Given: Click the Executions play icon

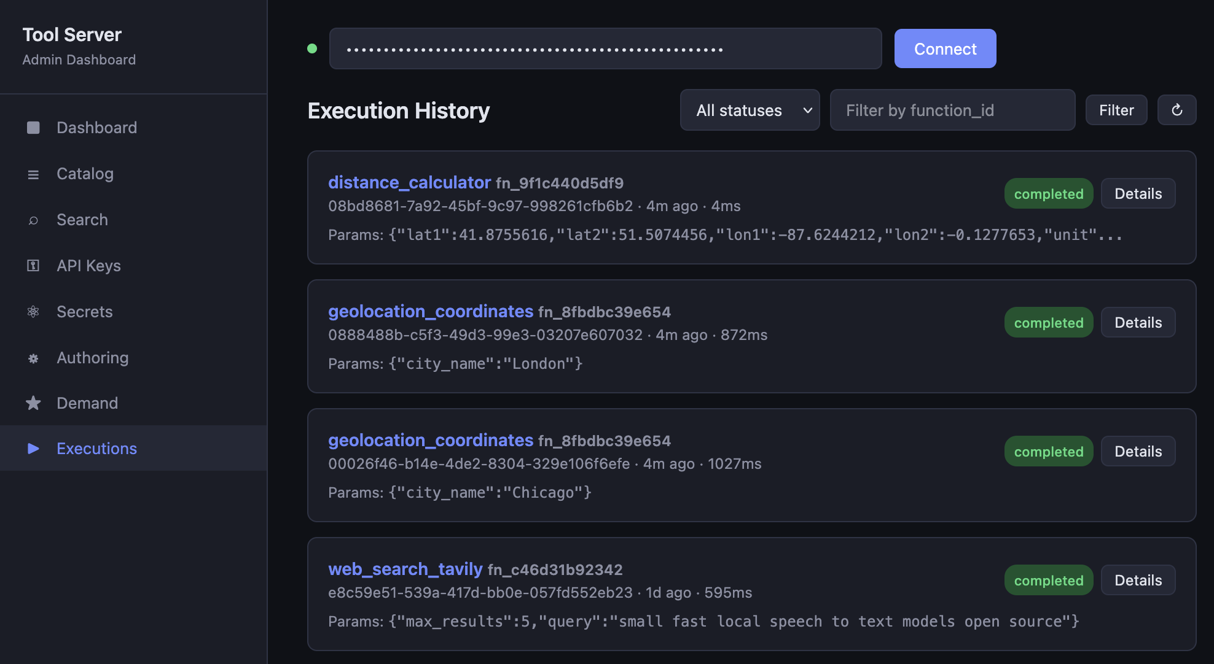Looking at the screenshot, I should tap(33, 449).
